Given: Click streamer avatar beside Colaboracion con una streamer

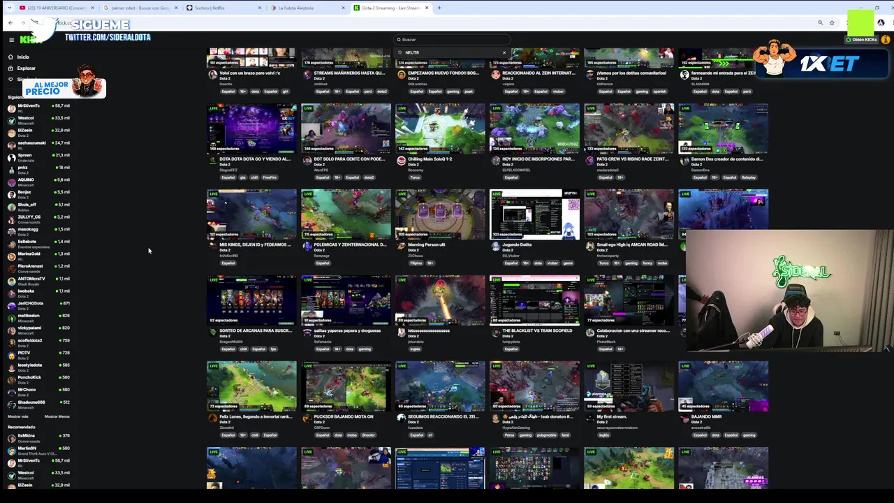Looking at the screenshot, I should tap(589, 333).
